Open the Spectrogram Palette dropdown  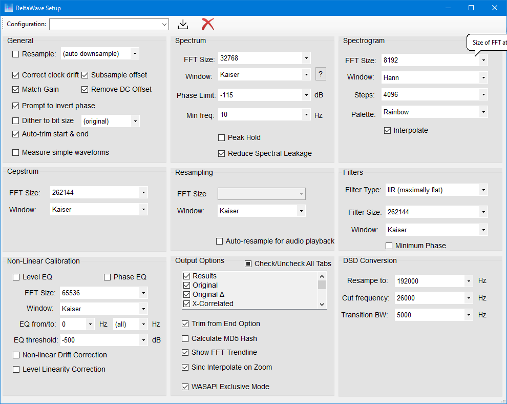(x=483, y=112)
